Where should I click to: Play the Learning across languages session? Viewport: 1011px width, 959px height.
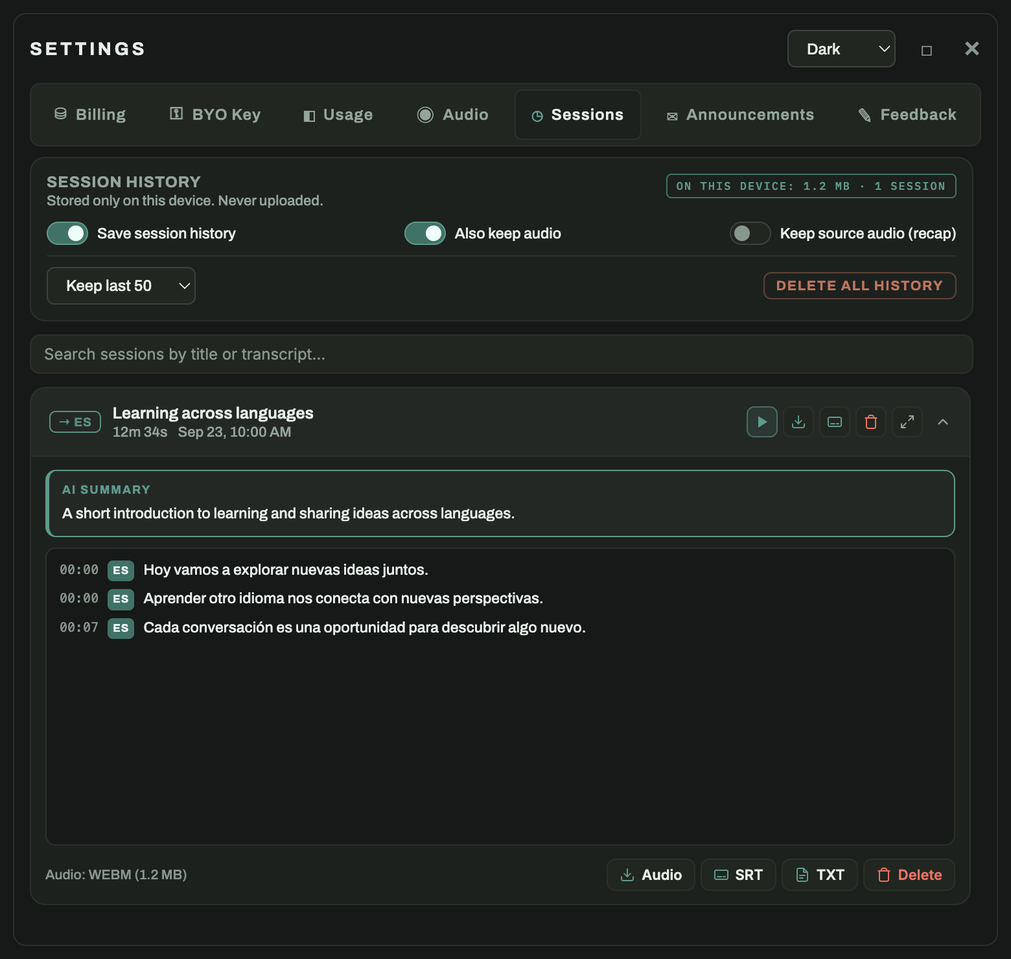tap(762, 422)
